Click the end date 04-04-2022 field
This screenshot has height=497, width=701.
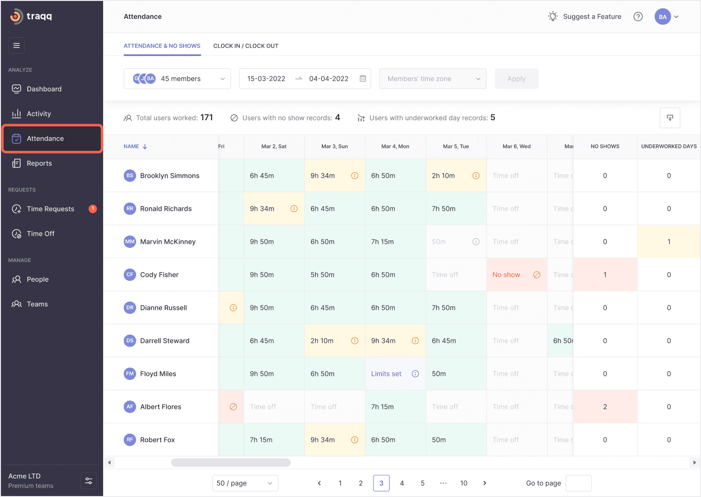pyautogui.click(x=329, y=79)
